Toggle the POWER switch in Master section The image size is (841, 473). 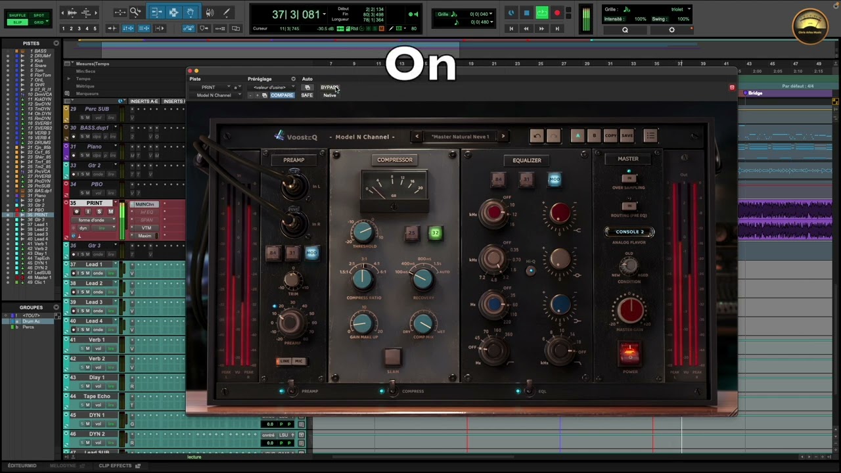pyautogui.click(x=629, y=353)
